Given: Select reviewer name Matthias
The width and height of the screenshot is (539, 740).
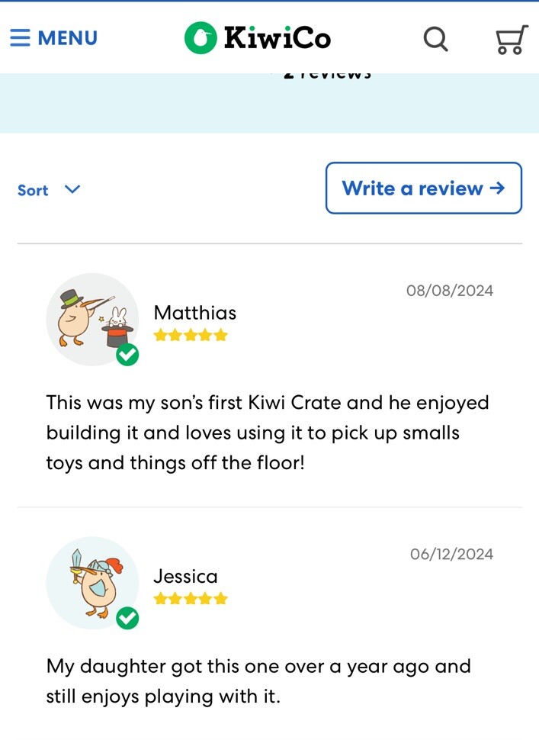Looking at the screenshot, I should pyautogui.click(x=194, y=313).
